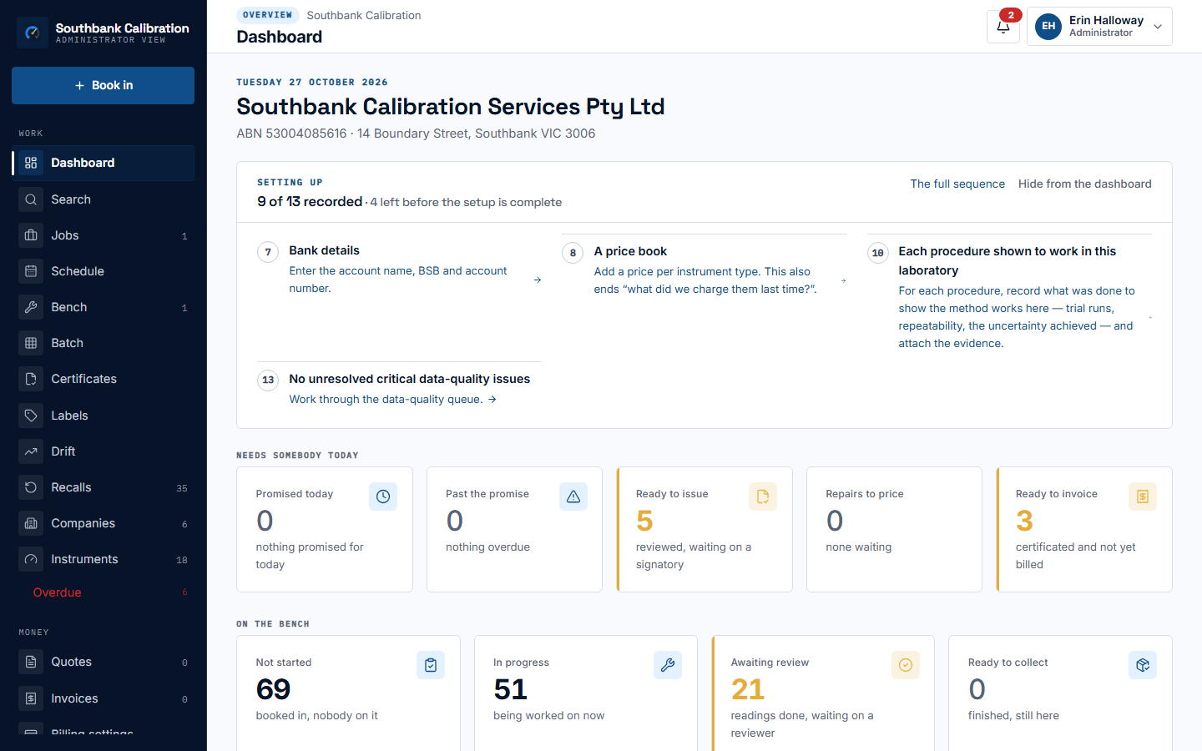Image resolution: width=1202 pixels, height=751 pixels.
Task: Click the OVERVIEW breadcrumb badge
Action: [x=268, y=15]
